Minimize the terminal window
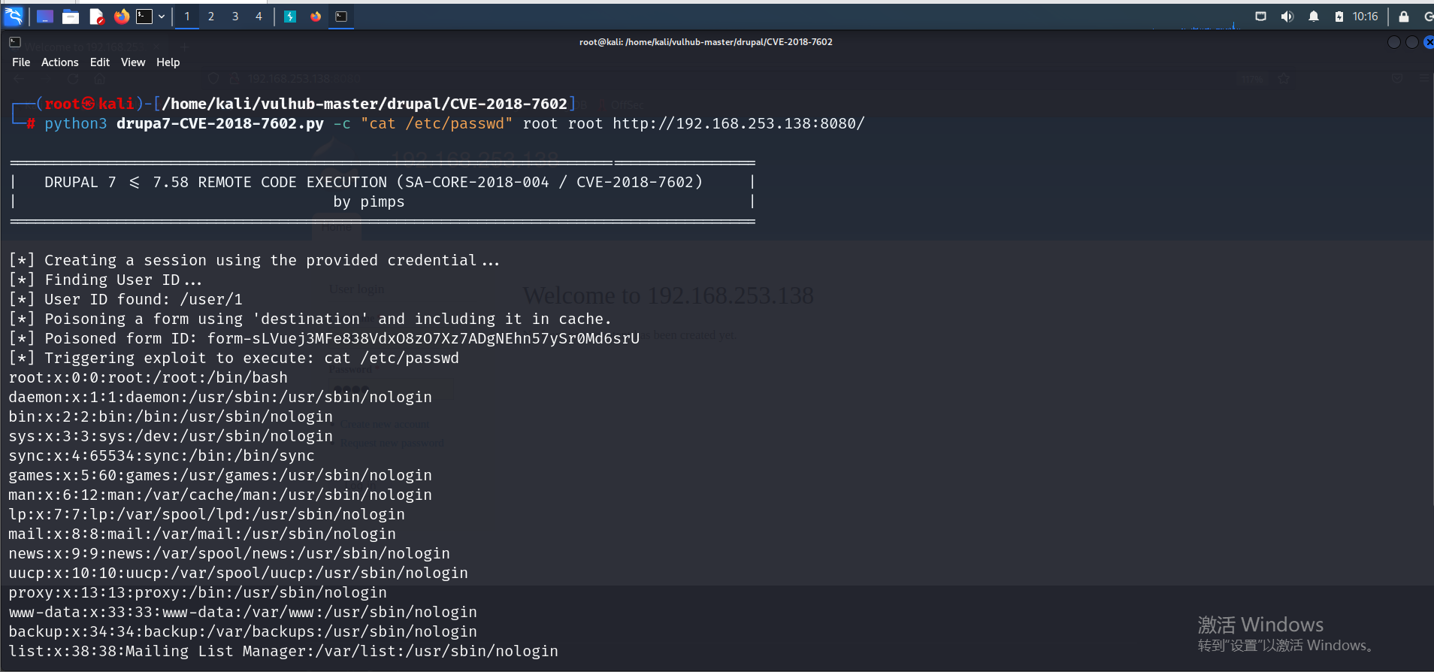 1393,42
